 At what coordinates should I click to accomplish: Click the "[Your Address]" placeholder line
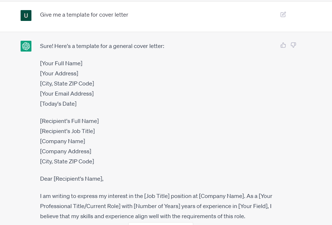tap(59, 74)
